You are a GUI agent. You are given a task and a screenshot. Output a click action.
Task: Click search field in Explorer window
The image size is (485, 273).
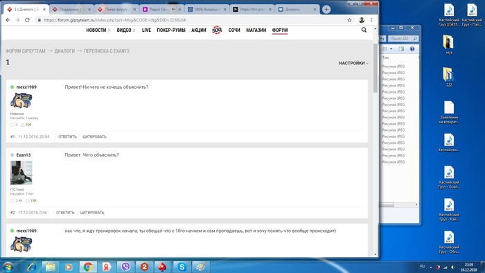pyautogui.click(x=403, y=38)
